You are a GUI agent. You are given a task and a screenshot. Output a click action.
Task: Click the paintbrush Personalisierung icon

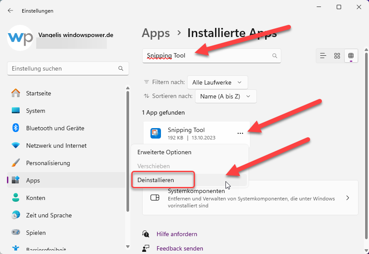point(16,163)
